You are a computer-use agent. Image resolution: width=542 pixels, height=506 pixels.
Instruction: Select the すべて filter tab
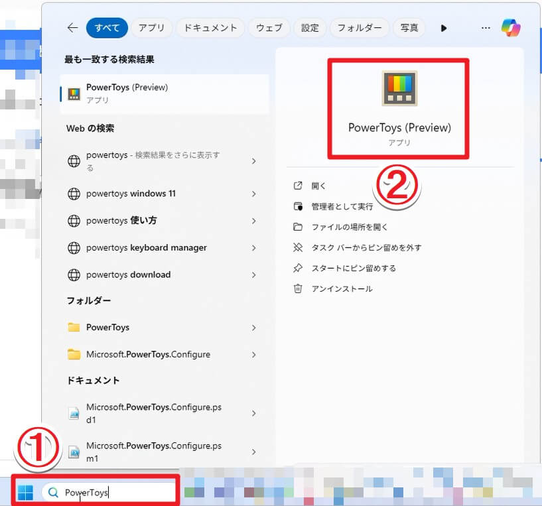pos(107,28)
